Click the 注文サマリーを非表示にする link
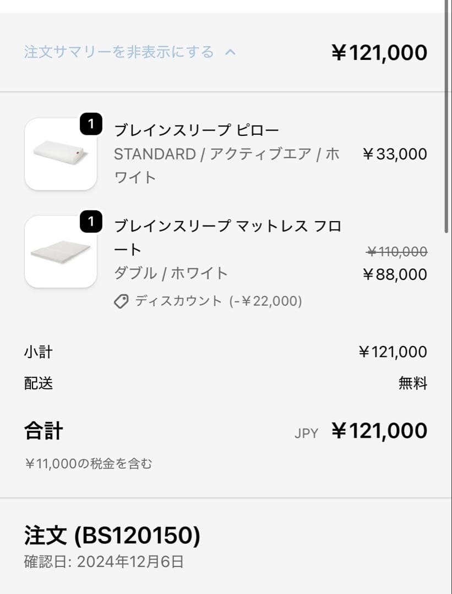Image resolution: width=452 pixels, height=594 pixels. (118, 52)
